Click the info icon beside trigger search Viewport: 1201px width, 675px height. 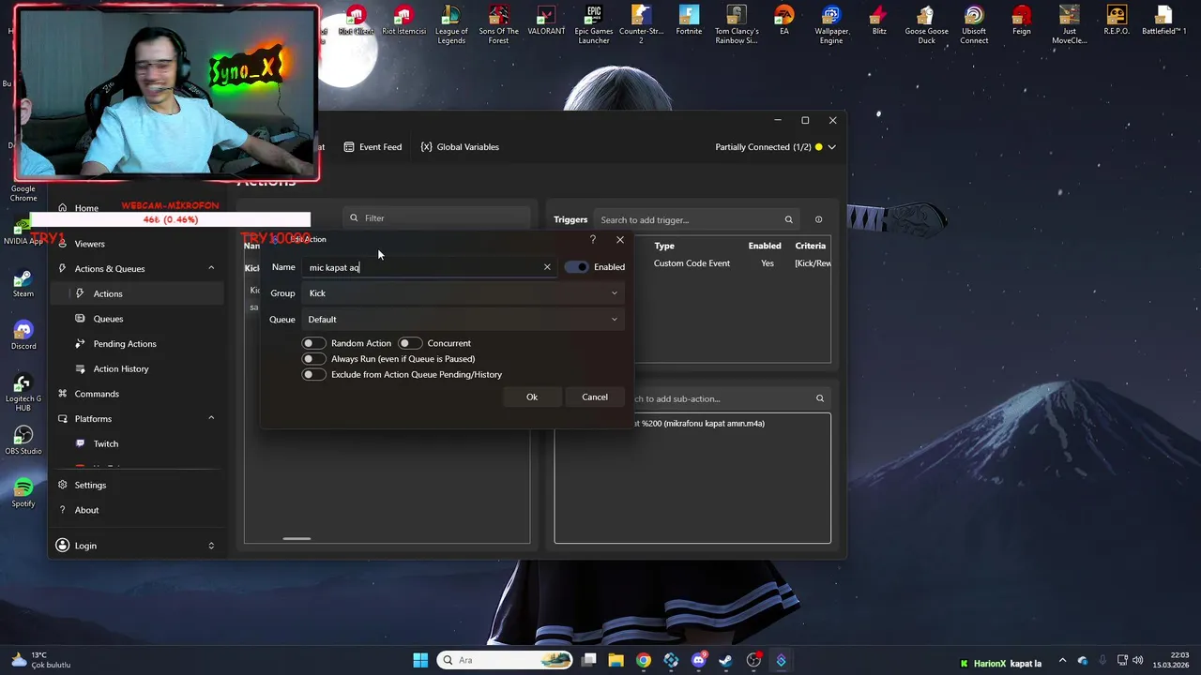(818, 219)
